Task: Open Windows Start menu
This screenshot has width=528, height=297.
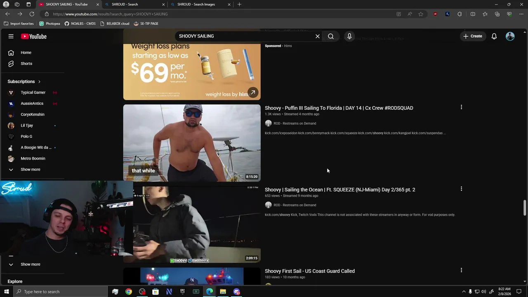Action: pyautogui.click(x=6, y=292)
